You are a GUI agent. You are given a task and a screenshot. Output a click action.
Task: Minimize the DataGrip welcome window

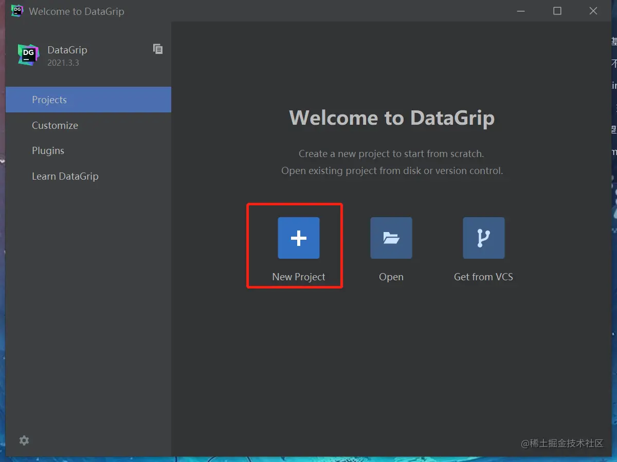point(521,11)
